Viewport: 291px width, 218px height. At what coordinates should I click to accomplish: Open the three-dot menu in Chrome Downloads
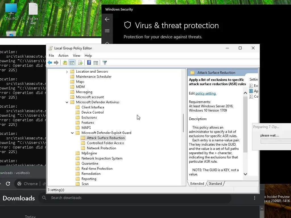pos(255,198)
